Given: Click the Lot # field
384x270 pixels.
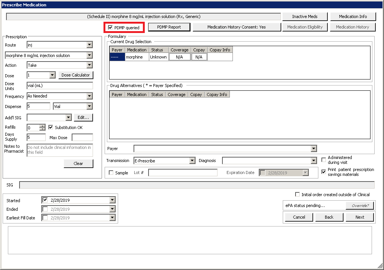Looking at the screenshot, I should point(183,172).
